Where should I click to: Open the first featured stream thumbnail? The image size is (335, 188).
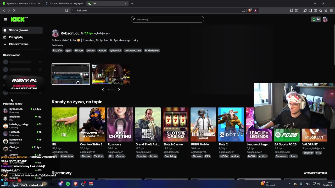pyautogui.click(x=71, y=74)
